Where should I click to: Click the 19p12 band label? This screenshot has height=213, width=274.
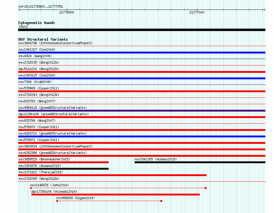coord(23,26)
